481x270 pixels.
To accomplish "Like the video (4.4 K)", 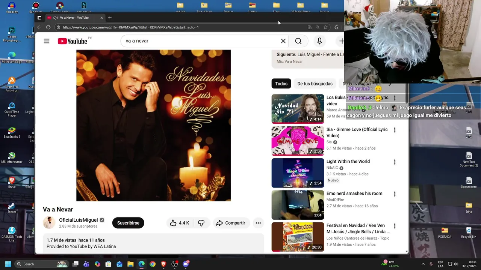I will pos(180,223).
